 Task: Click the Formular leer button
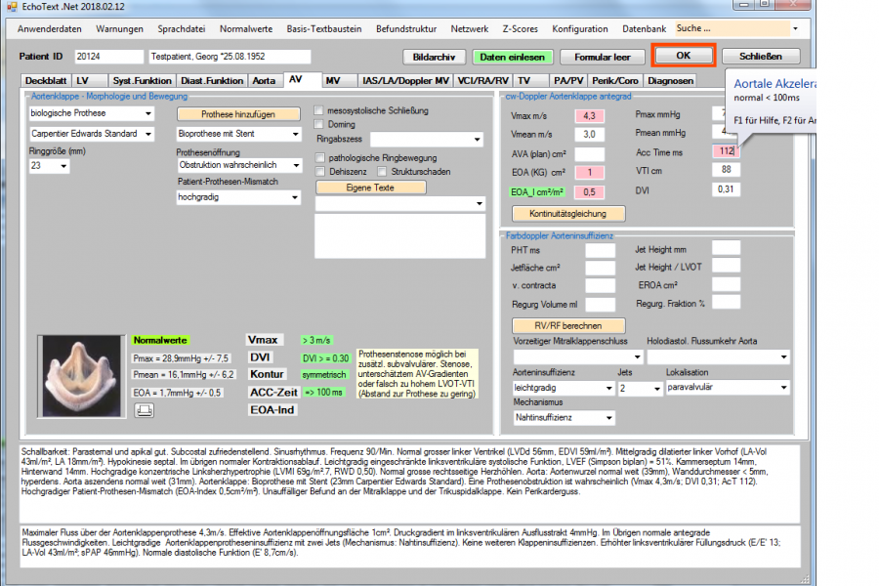coord(603,58)
